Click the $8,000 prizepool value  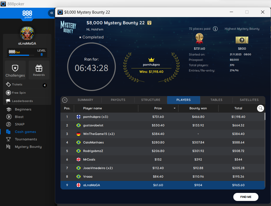[x=234, y=60]
